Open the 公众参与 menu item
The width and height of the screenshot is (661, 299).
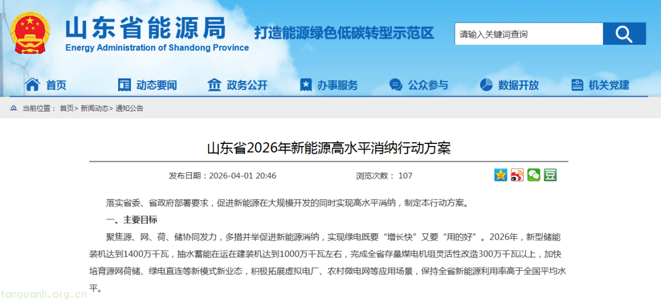point(428,85)
